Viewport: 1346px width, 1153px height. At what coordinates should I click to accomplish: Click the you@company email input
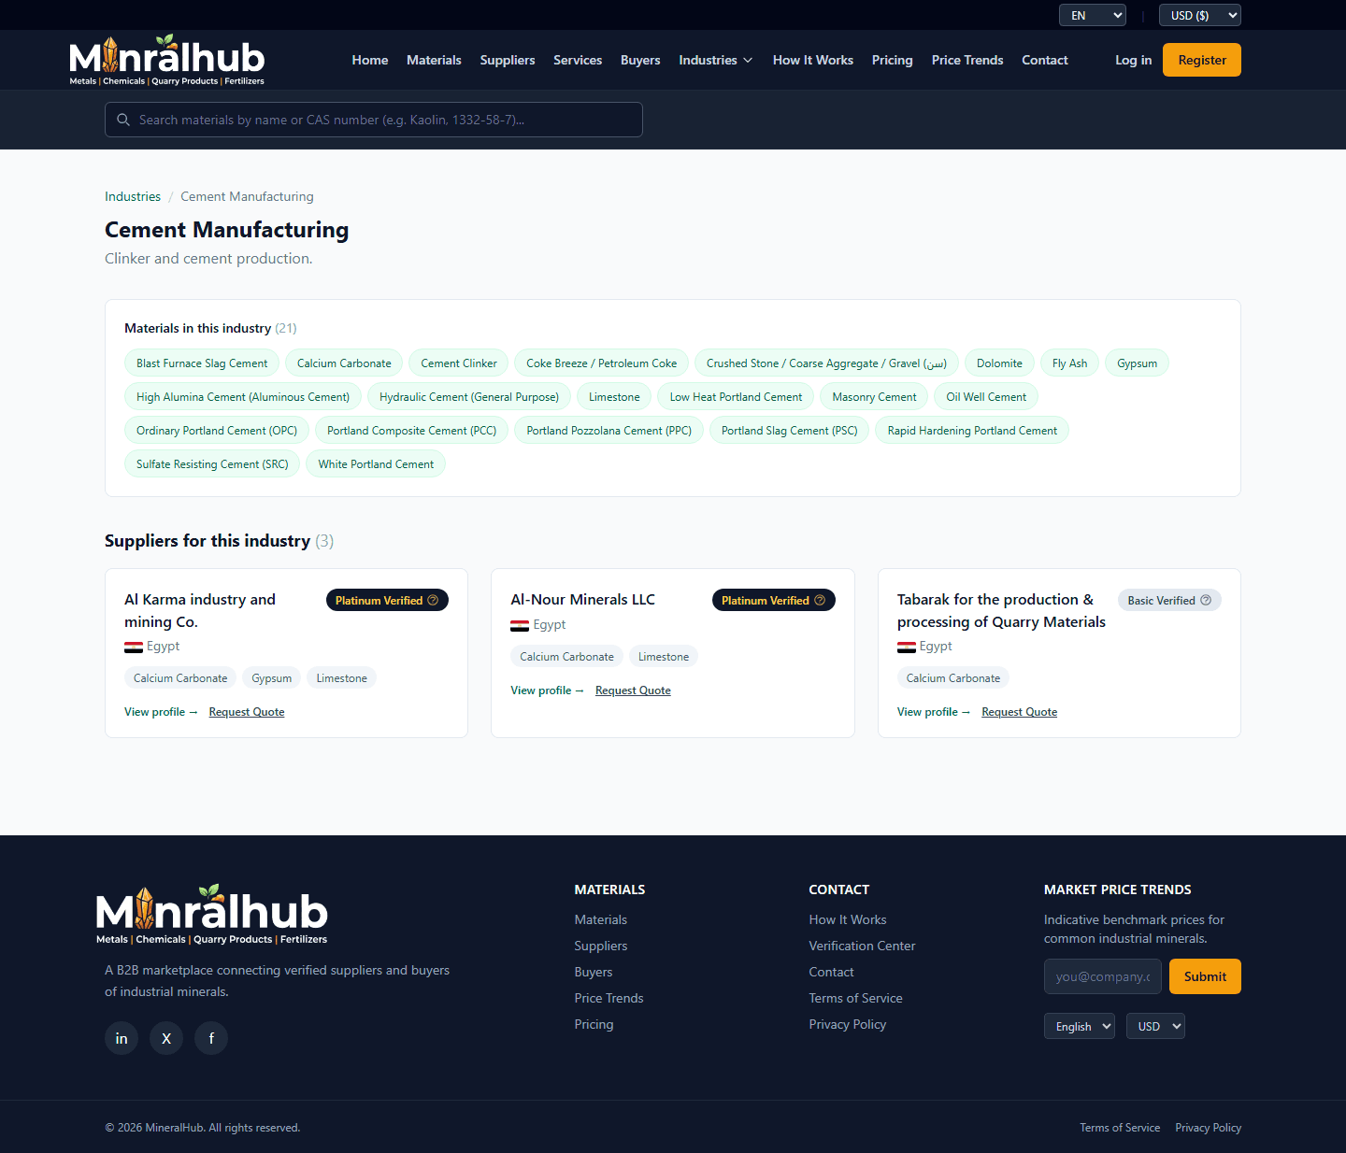pos(1103,976)
